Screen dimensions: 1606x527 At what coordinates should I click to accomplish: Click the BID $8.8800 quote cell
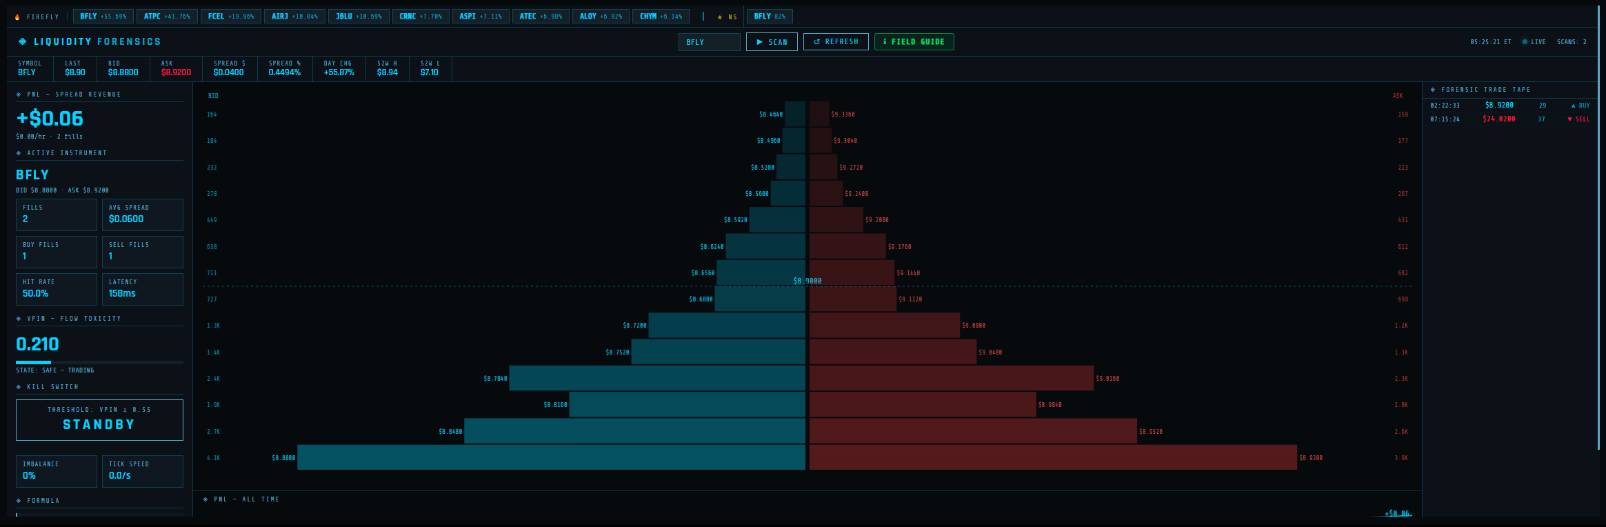click(x=123, y=68)
